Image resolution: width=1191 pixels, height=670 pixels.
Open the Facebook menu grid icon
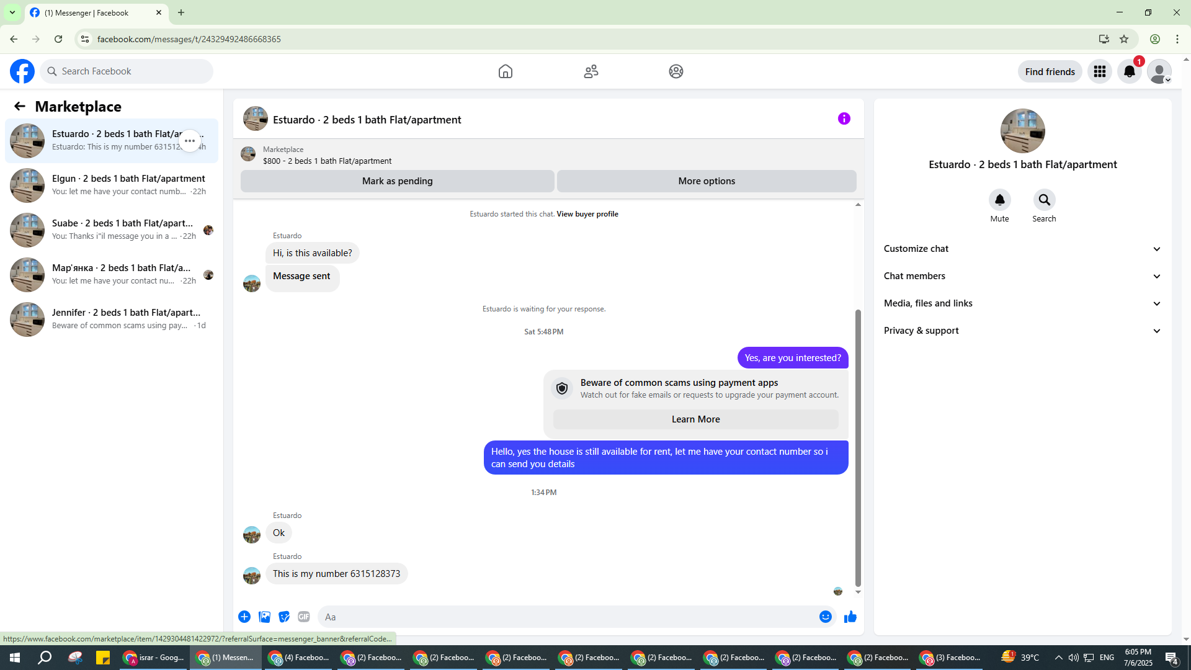coord(1100,71)
